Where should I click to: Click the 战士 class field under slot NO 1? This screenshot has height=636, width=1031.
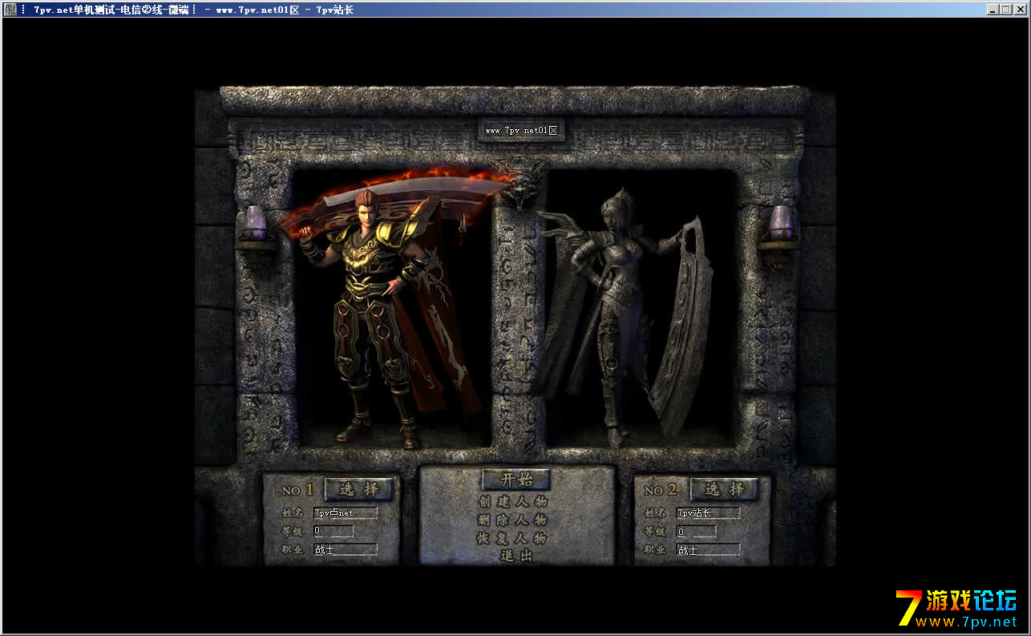(345, 549)
